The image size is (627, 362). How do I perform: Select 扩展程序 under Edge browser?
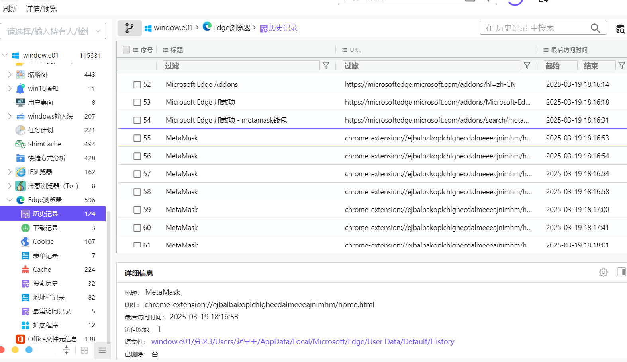pyautogui.click(x=45, y=325)
